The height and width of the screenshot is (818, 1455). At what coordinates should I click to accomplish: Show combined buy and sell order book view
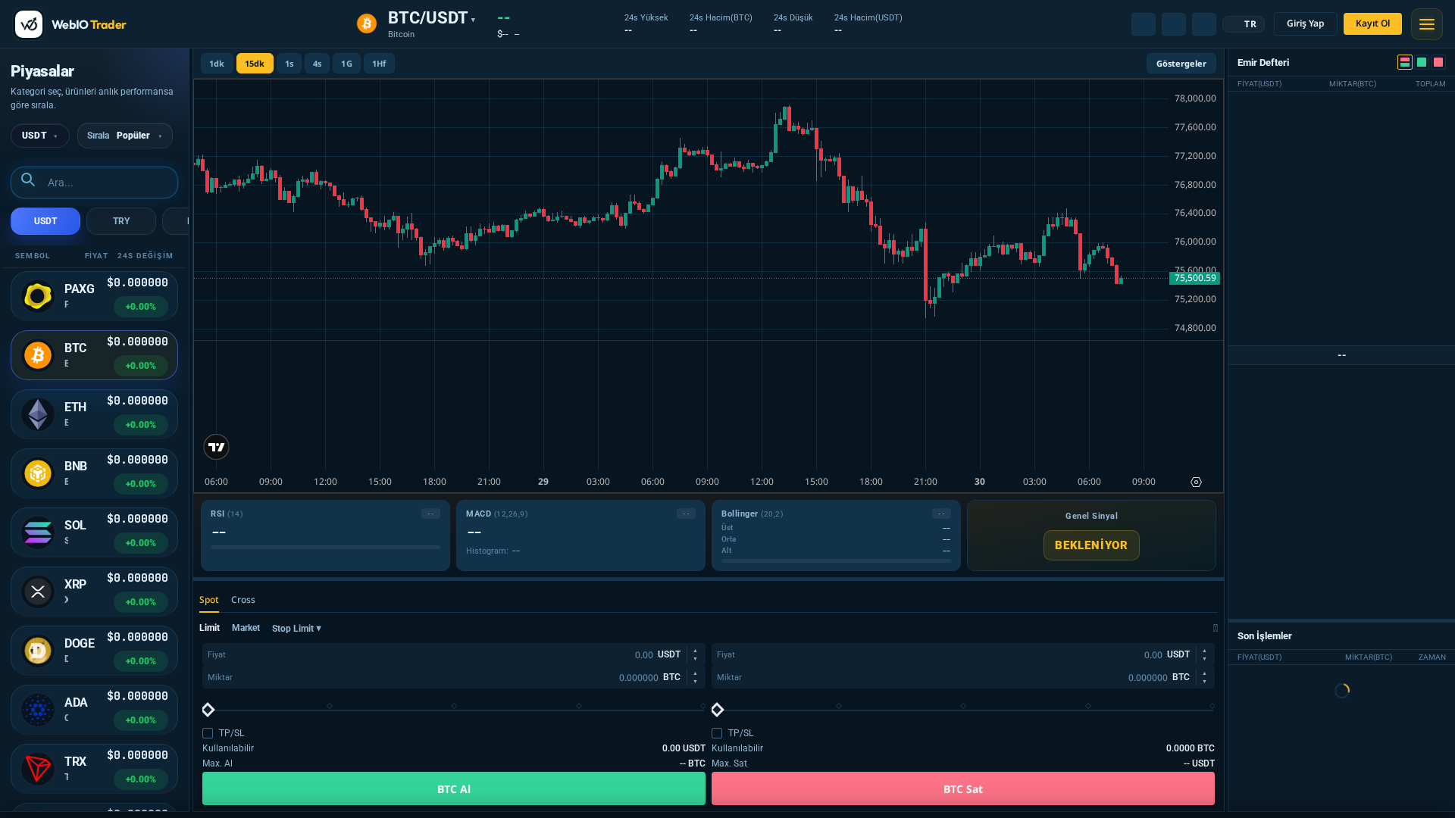[1405, 62]
